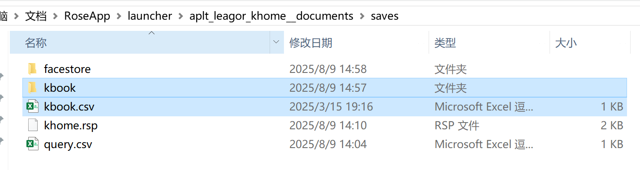Viewport: 640px width, 170px height.
Task: Navigate to 文档 in the address bar
Action: click(x=36, y=16)
